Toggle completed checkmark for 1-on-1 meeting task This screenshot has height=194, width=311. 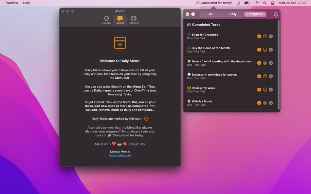point(259,63)
